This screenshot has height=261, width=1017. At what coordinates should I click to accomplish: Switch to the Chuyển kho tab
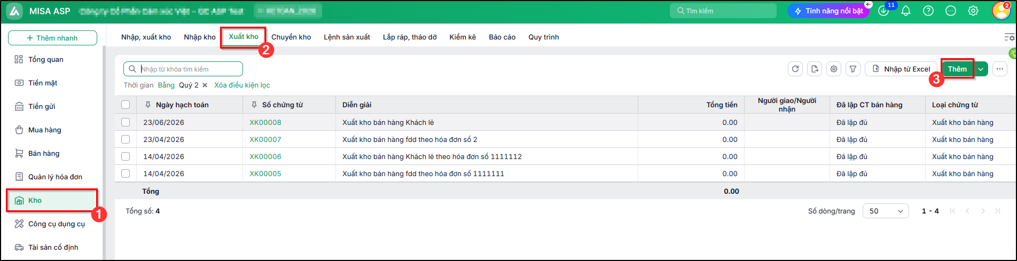pos(291,37)
